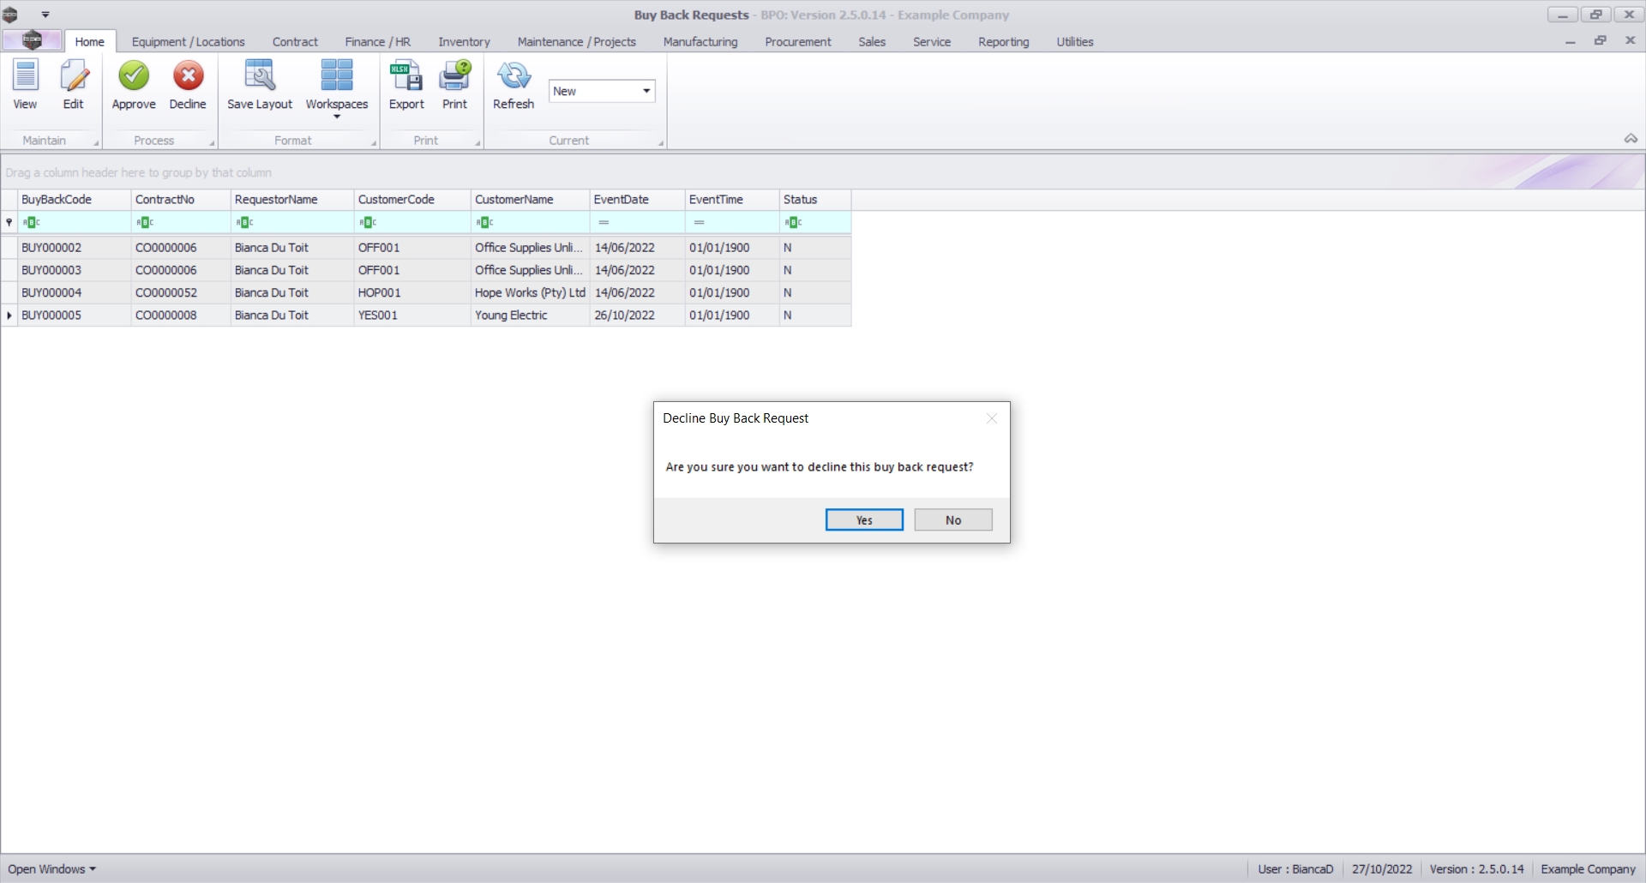This screenshot has height=883, width=1646.
Task: Click the filter row funnel indicator
Action: coord(9,223)
